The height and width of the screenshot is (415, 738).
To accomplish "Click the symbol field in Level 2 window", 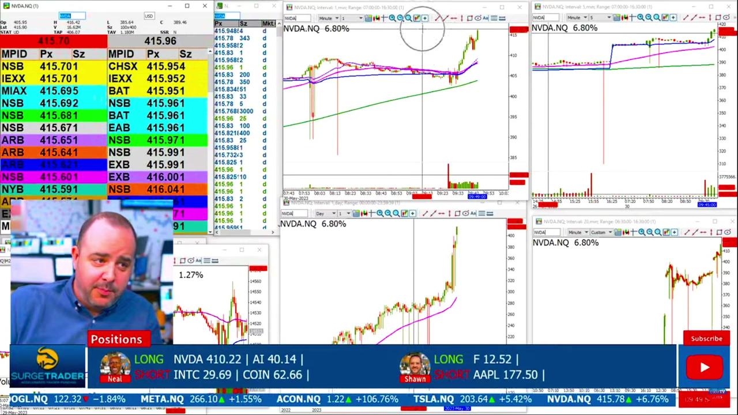I will (71, 16).
